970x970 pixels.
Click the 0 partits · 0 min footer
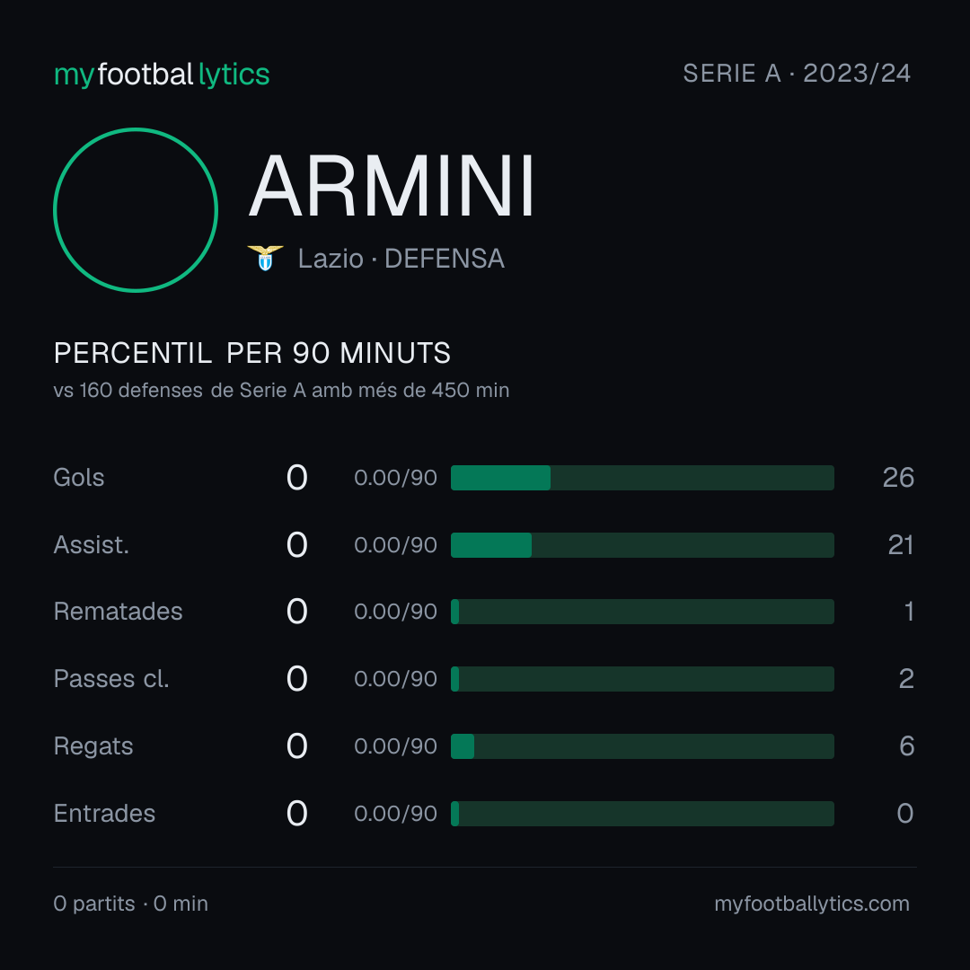130,904
